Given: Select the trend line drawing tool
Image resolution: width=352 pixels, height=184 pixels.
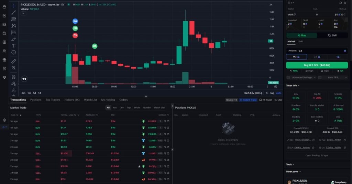Looking at the screenshot, I should pyautogui.click(x=13, y=13).
